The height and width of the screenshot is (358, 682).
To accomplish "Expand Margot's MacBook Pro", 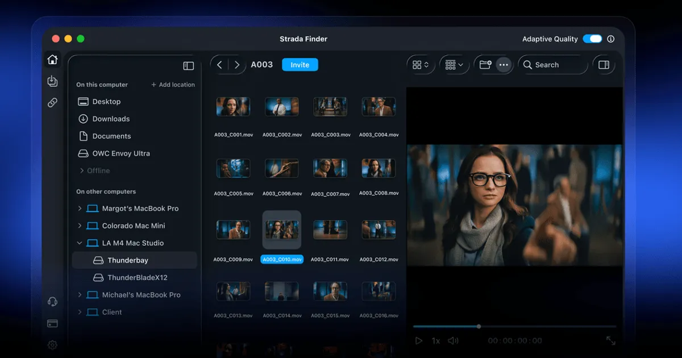I will [x=80, y=209].
